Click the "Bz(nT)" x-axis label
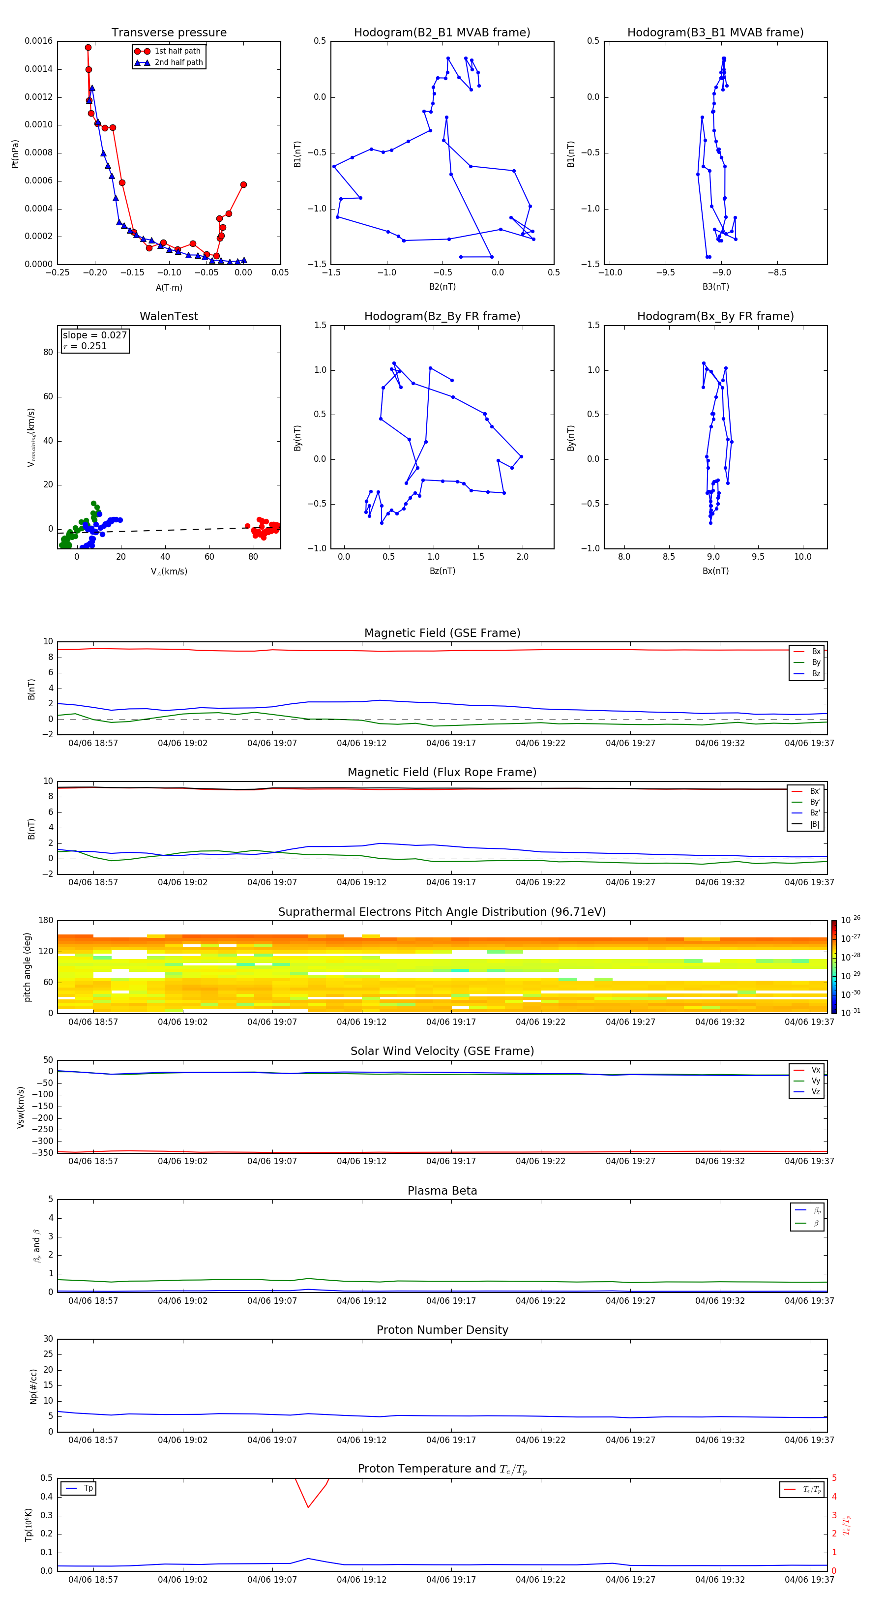Screen dimensions: 885x1623 442,571
